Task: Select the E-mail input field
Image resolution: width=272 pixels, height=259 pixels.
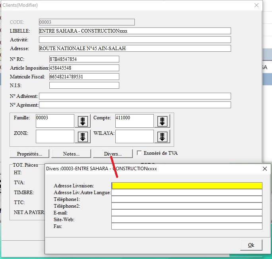Action: tap(187, 212)
